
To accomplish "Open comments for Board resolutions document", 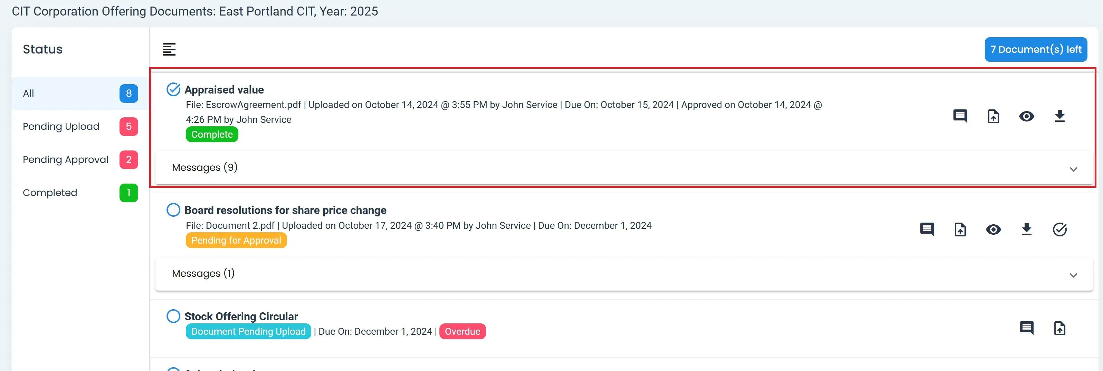I will [x=927, y=230].
